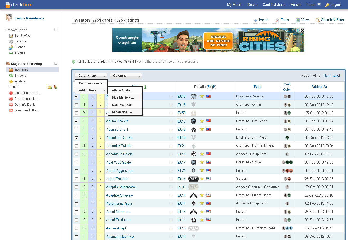Check the Aether Adept row checkbox

coord(76,228)
